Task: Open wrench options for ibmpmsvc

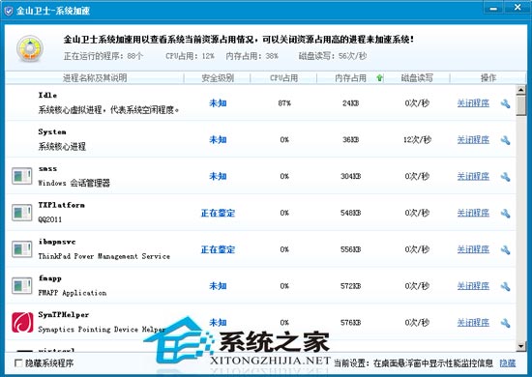Action: [505, 249]
